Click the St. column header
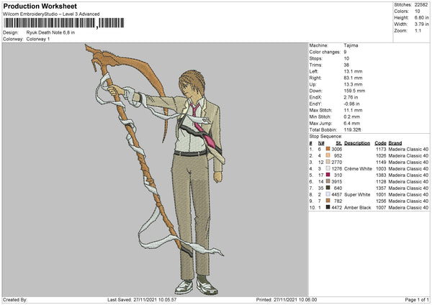Viewport: 432px width, 305px height. (x=339, y=143)
